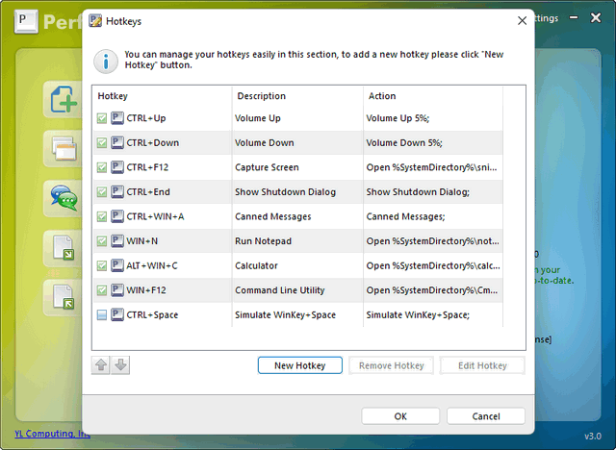Click the blue info icon in the dialog
Image resolution: width=616 pixels, height=450 pixels.
point(106,62)
